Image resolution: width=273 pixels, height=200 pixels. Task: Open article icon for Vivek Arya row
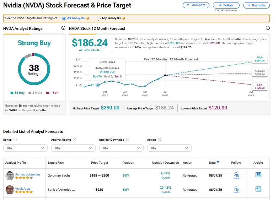[x=258, y=190]
